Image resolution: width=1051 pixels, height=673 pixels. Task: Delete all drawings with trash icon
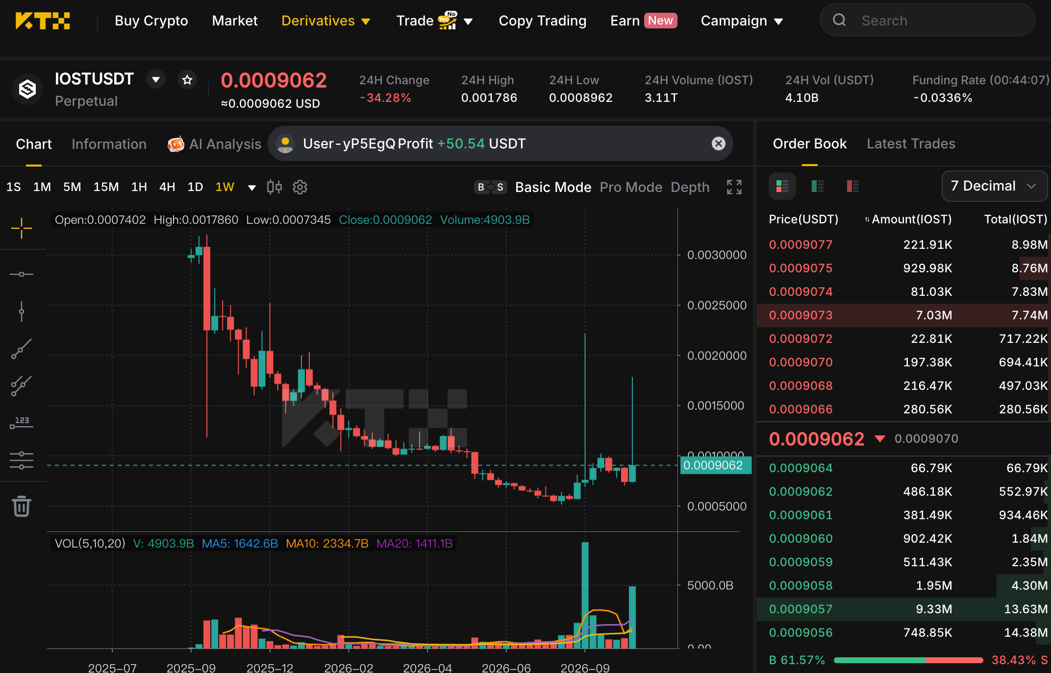tap(22, 506)
